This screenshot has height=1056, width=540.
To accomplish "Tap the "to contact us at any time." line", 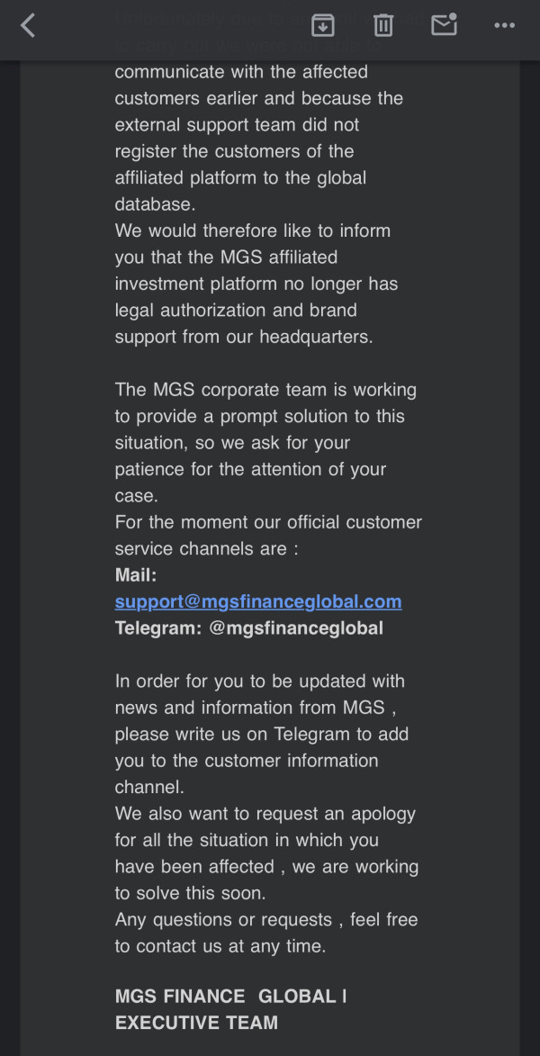I will [x=220, y=946].
